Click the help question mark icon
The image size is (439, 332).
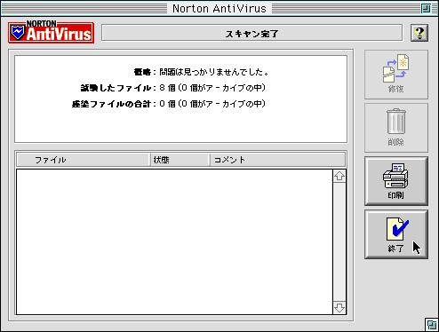click(x=419, y=33)
